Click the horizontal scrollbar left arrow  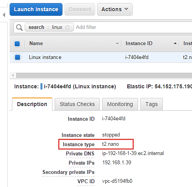click(13, 75)
